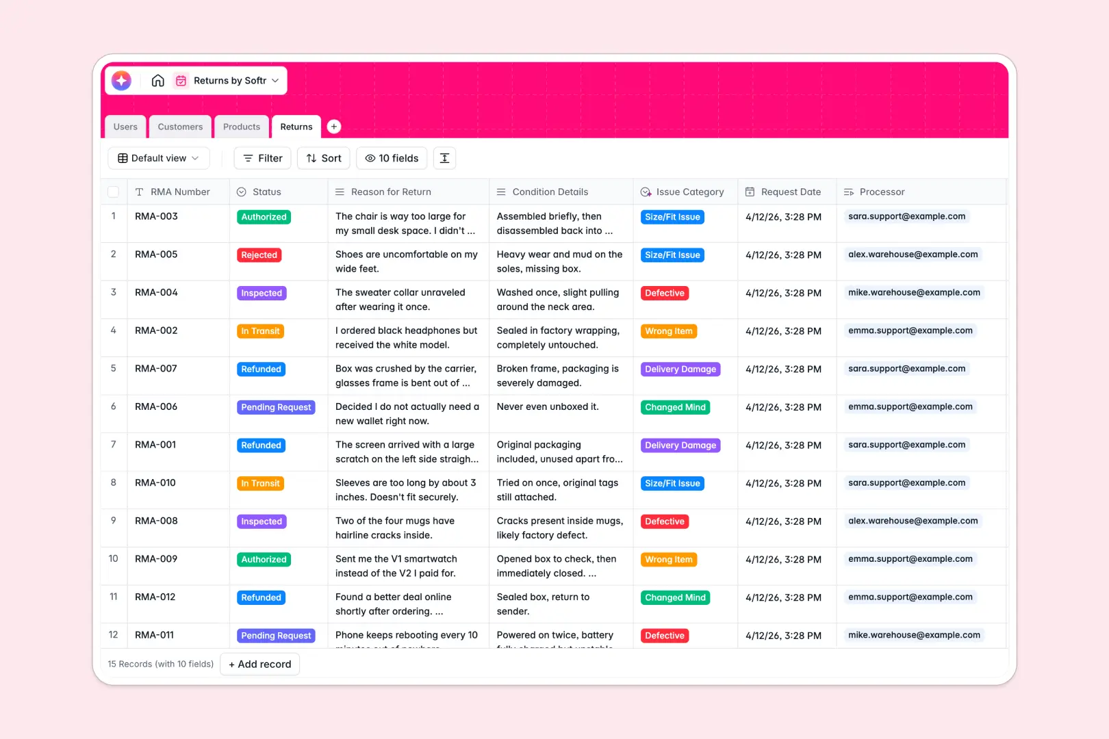This screenshot has height=739, width=1109.
Task: Click the In Transit tag for RMA-002
Action: point(260,331)
